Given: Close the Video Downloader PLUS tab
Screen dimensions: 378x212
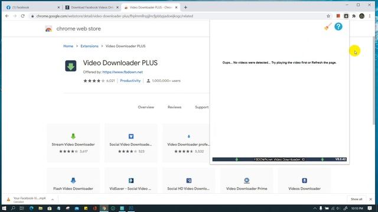Looking at the screenshot, I should (176, 8).
